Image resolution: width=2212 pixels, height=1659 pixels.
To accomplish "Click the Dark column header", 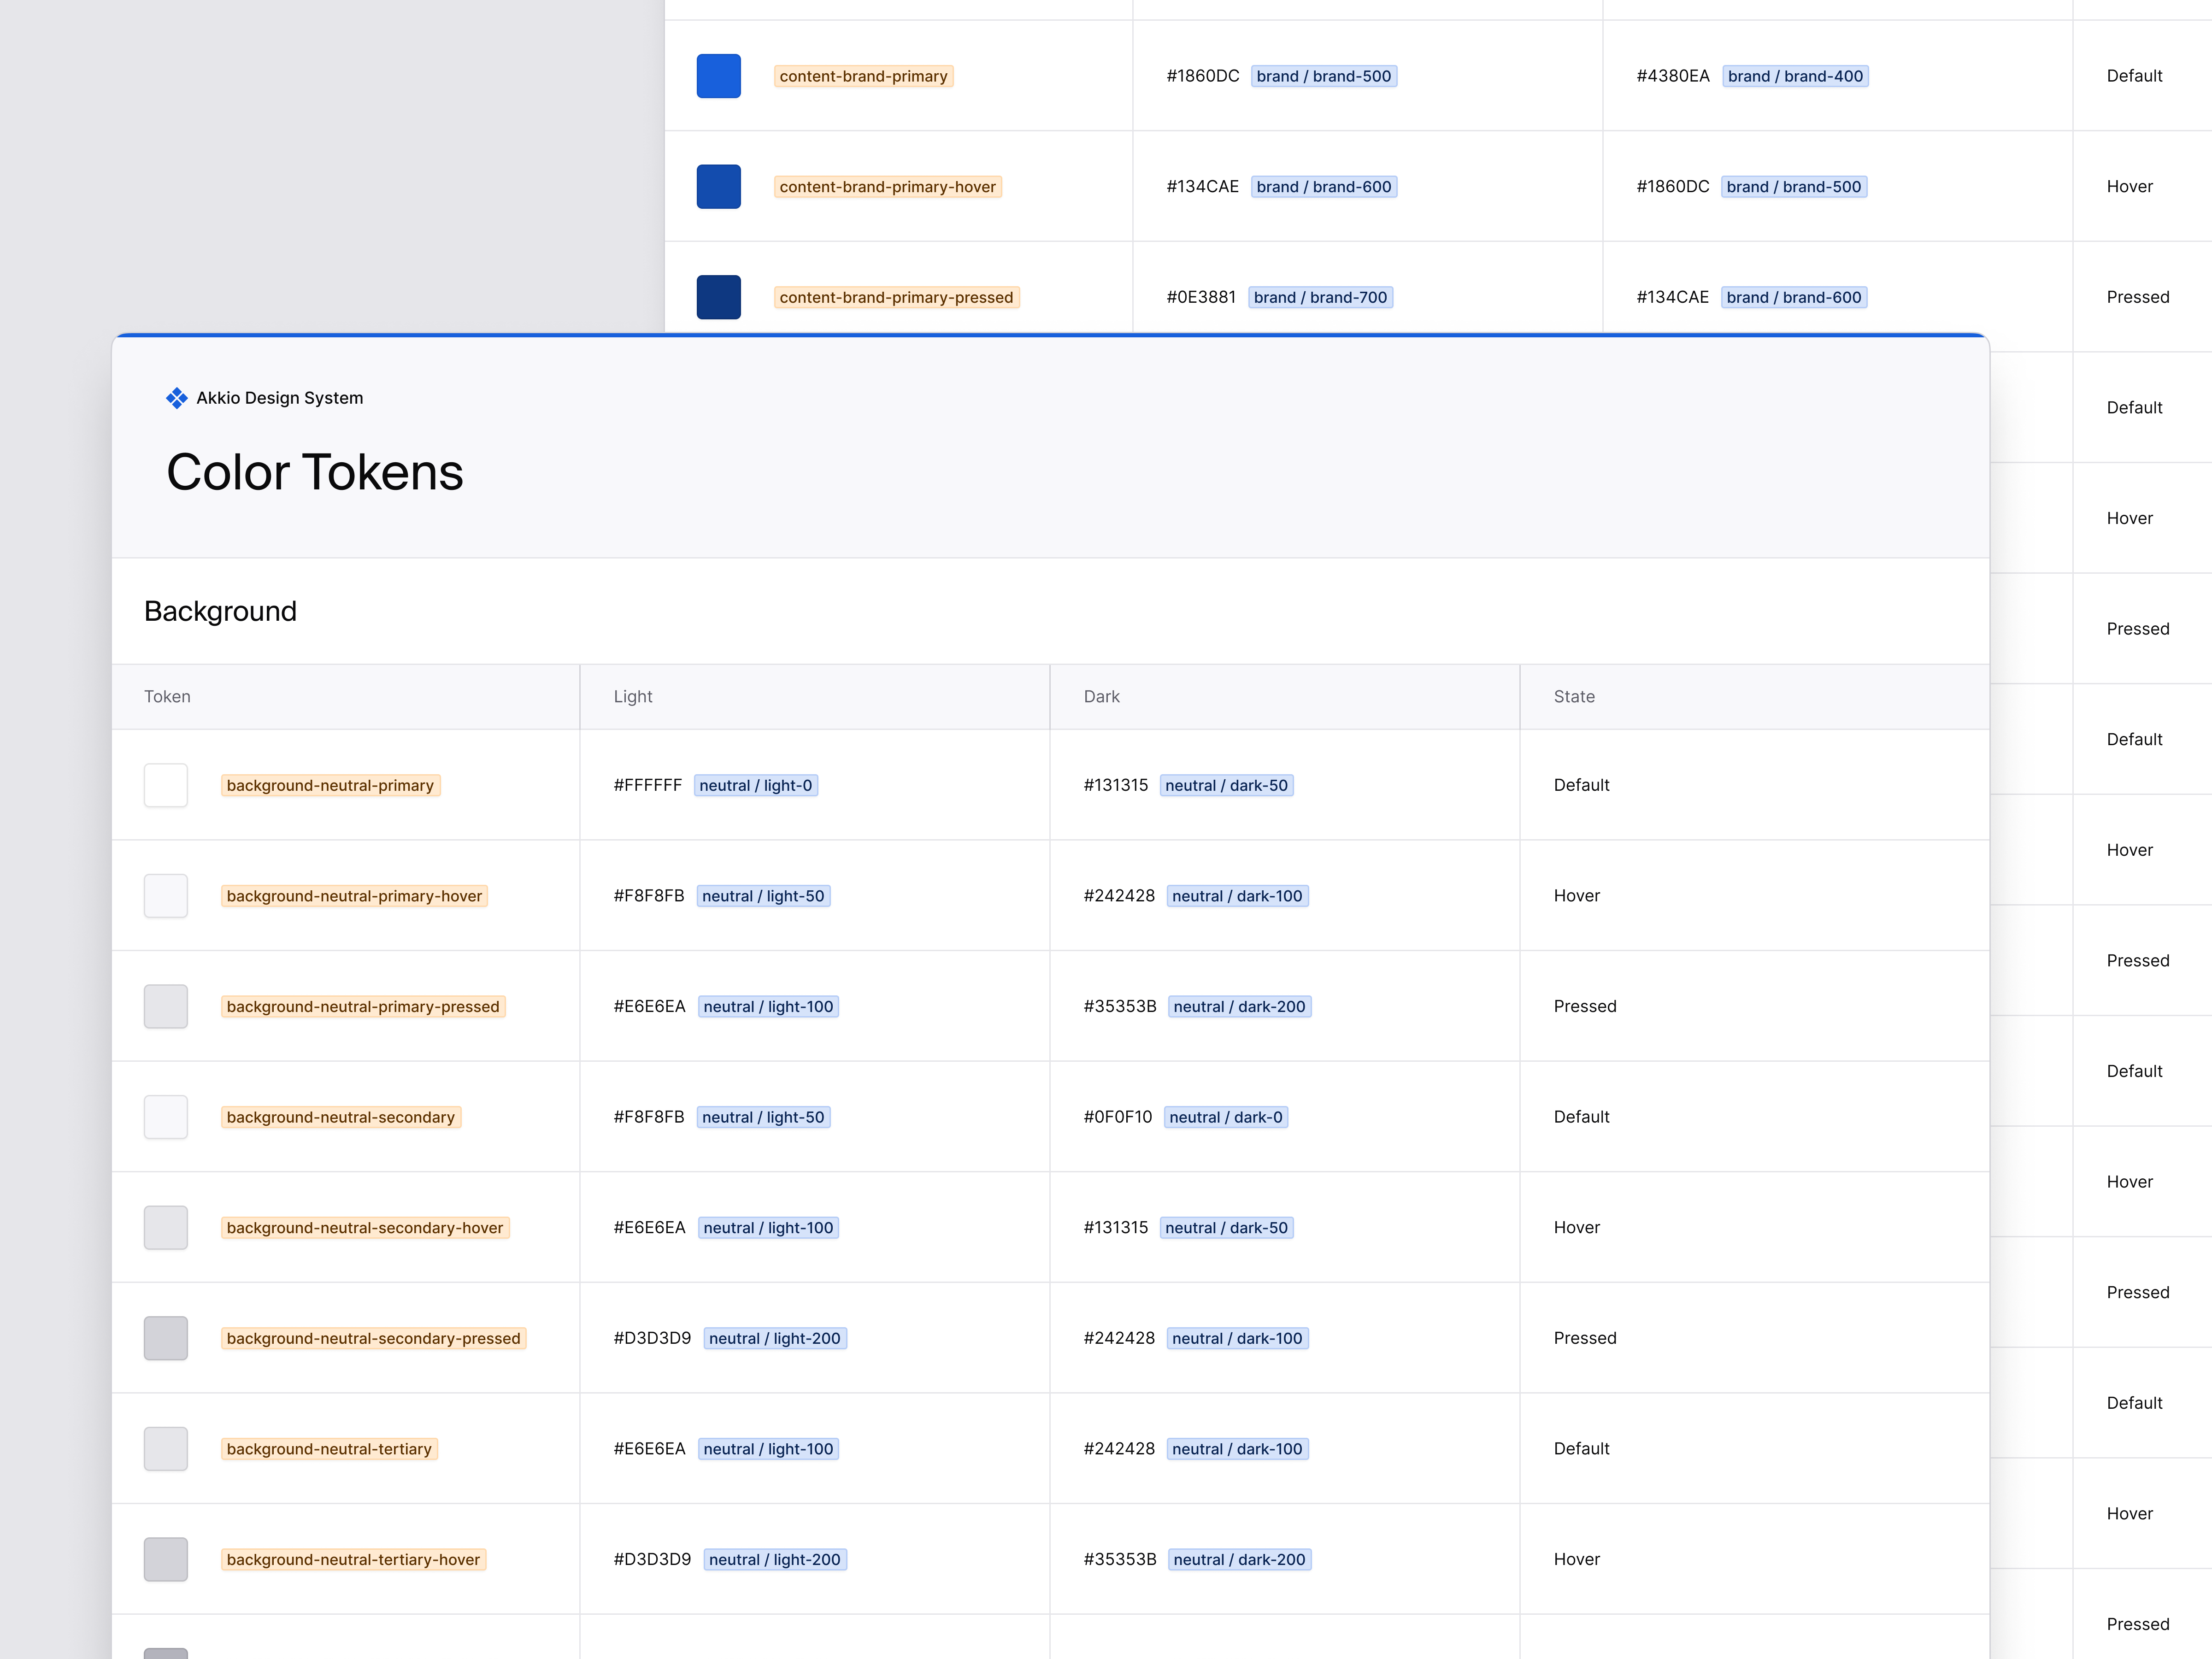I will 1101,696.
